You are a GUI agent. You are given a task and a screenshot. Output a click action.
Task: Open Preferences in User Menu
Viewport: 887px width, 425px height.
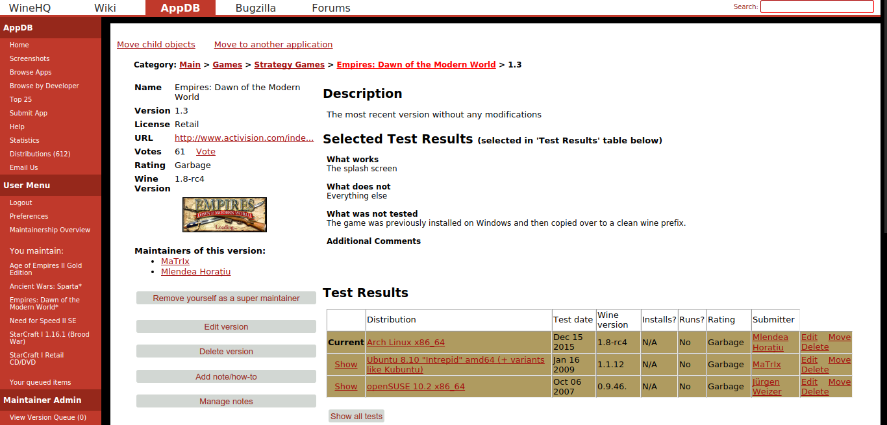coord(29,216)
